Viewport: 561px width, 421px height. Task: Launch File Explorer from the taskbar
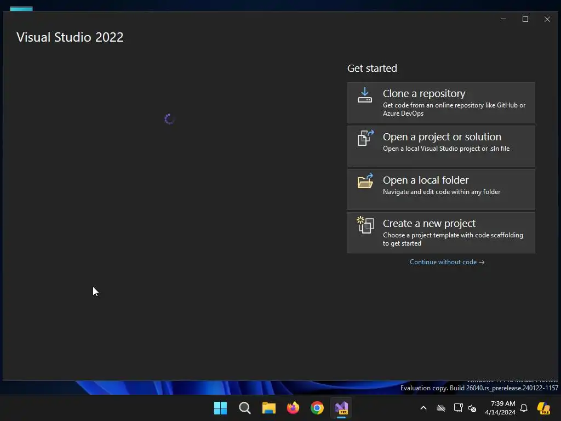(268, 408)
